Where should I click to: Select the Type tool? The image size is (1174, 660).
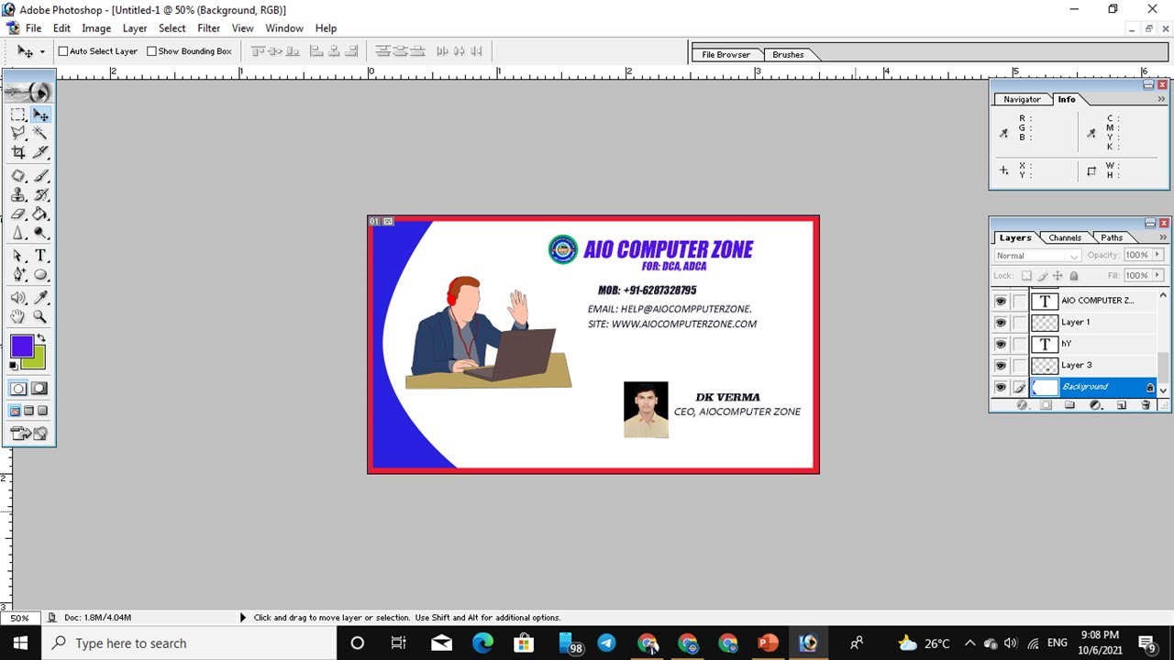click(40, 256)
